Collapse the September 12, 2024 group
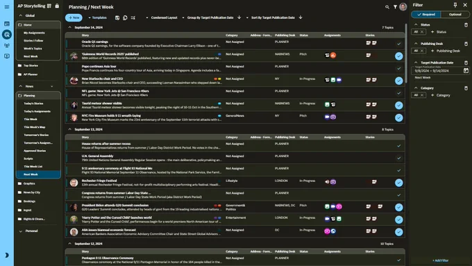This screenshot has height=266, width=472. click(70, 243)
